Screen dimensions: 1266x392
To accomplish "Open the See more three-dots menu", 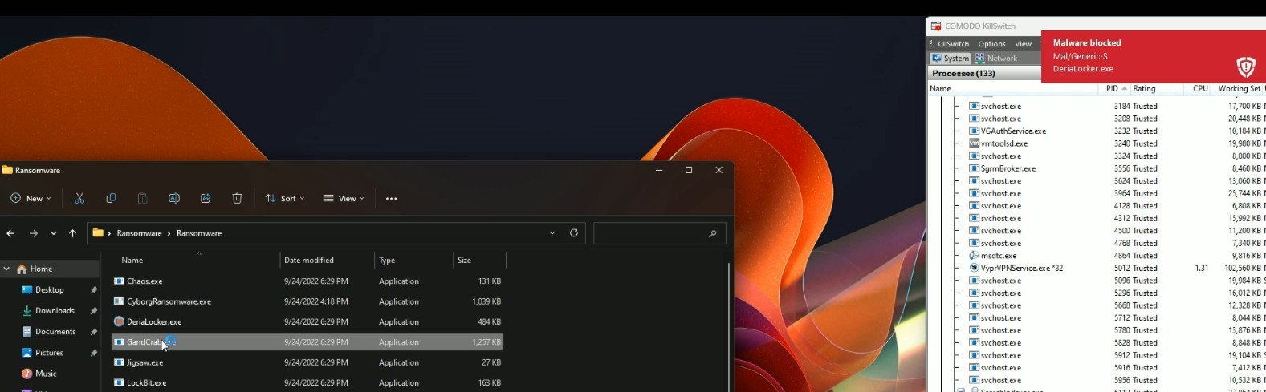I will click(391, 198).
